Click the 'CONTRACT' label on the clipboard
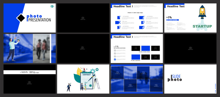Viewport: 220px width, 97px height. coord(87,75)
